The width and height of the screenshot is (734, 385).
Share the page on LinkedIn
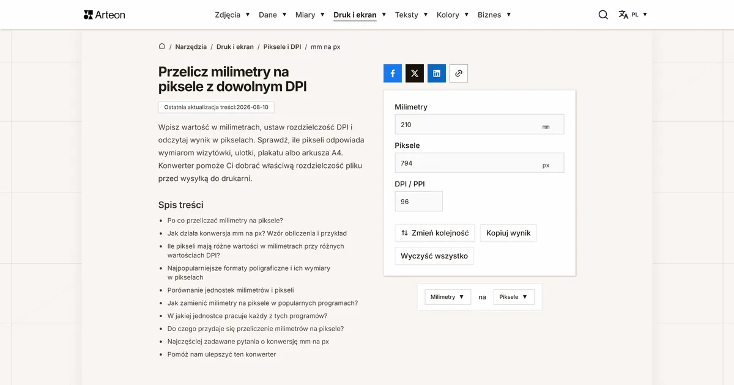(437, 73)
